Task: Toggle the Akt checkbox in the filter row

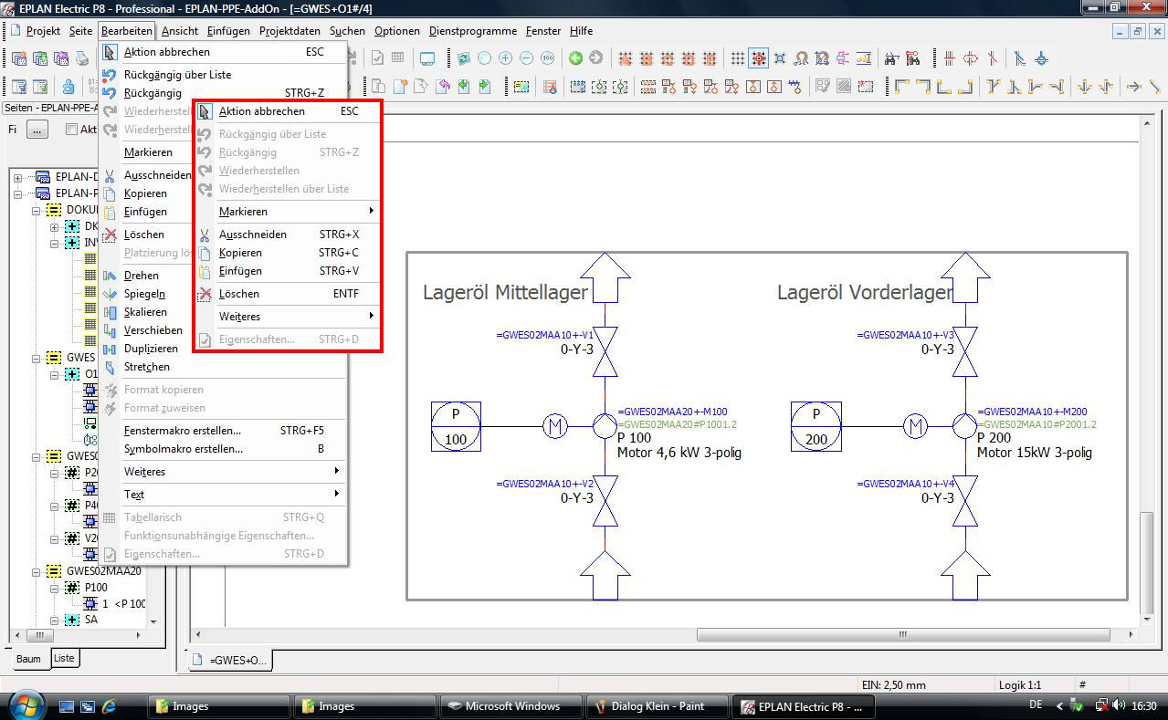Action: coord(71,130)
